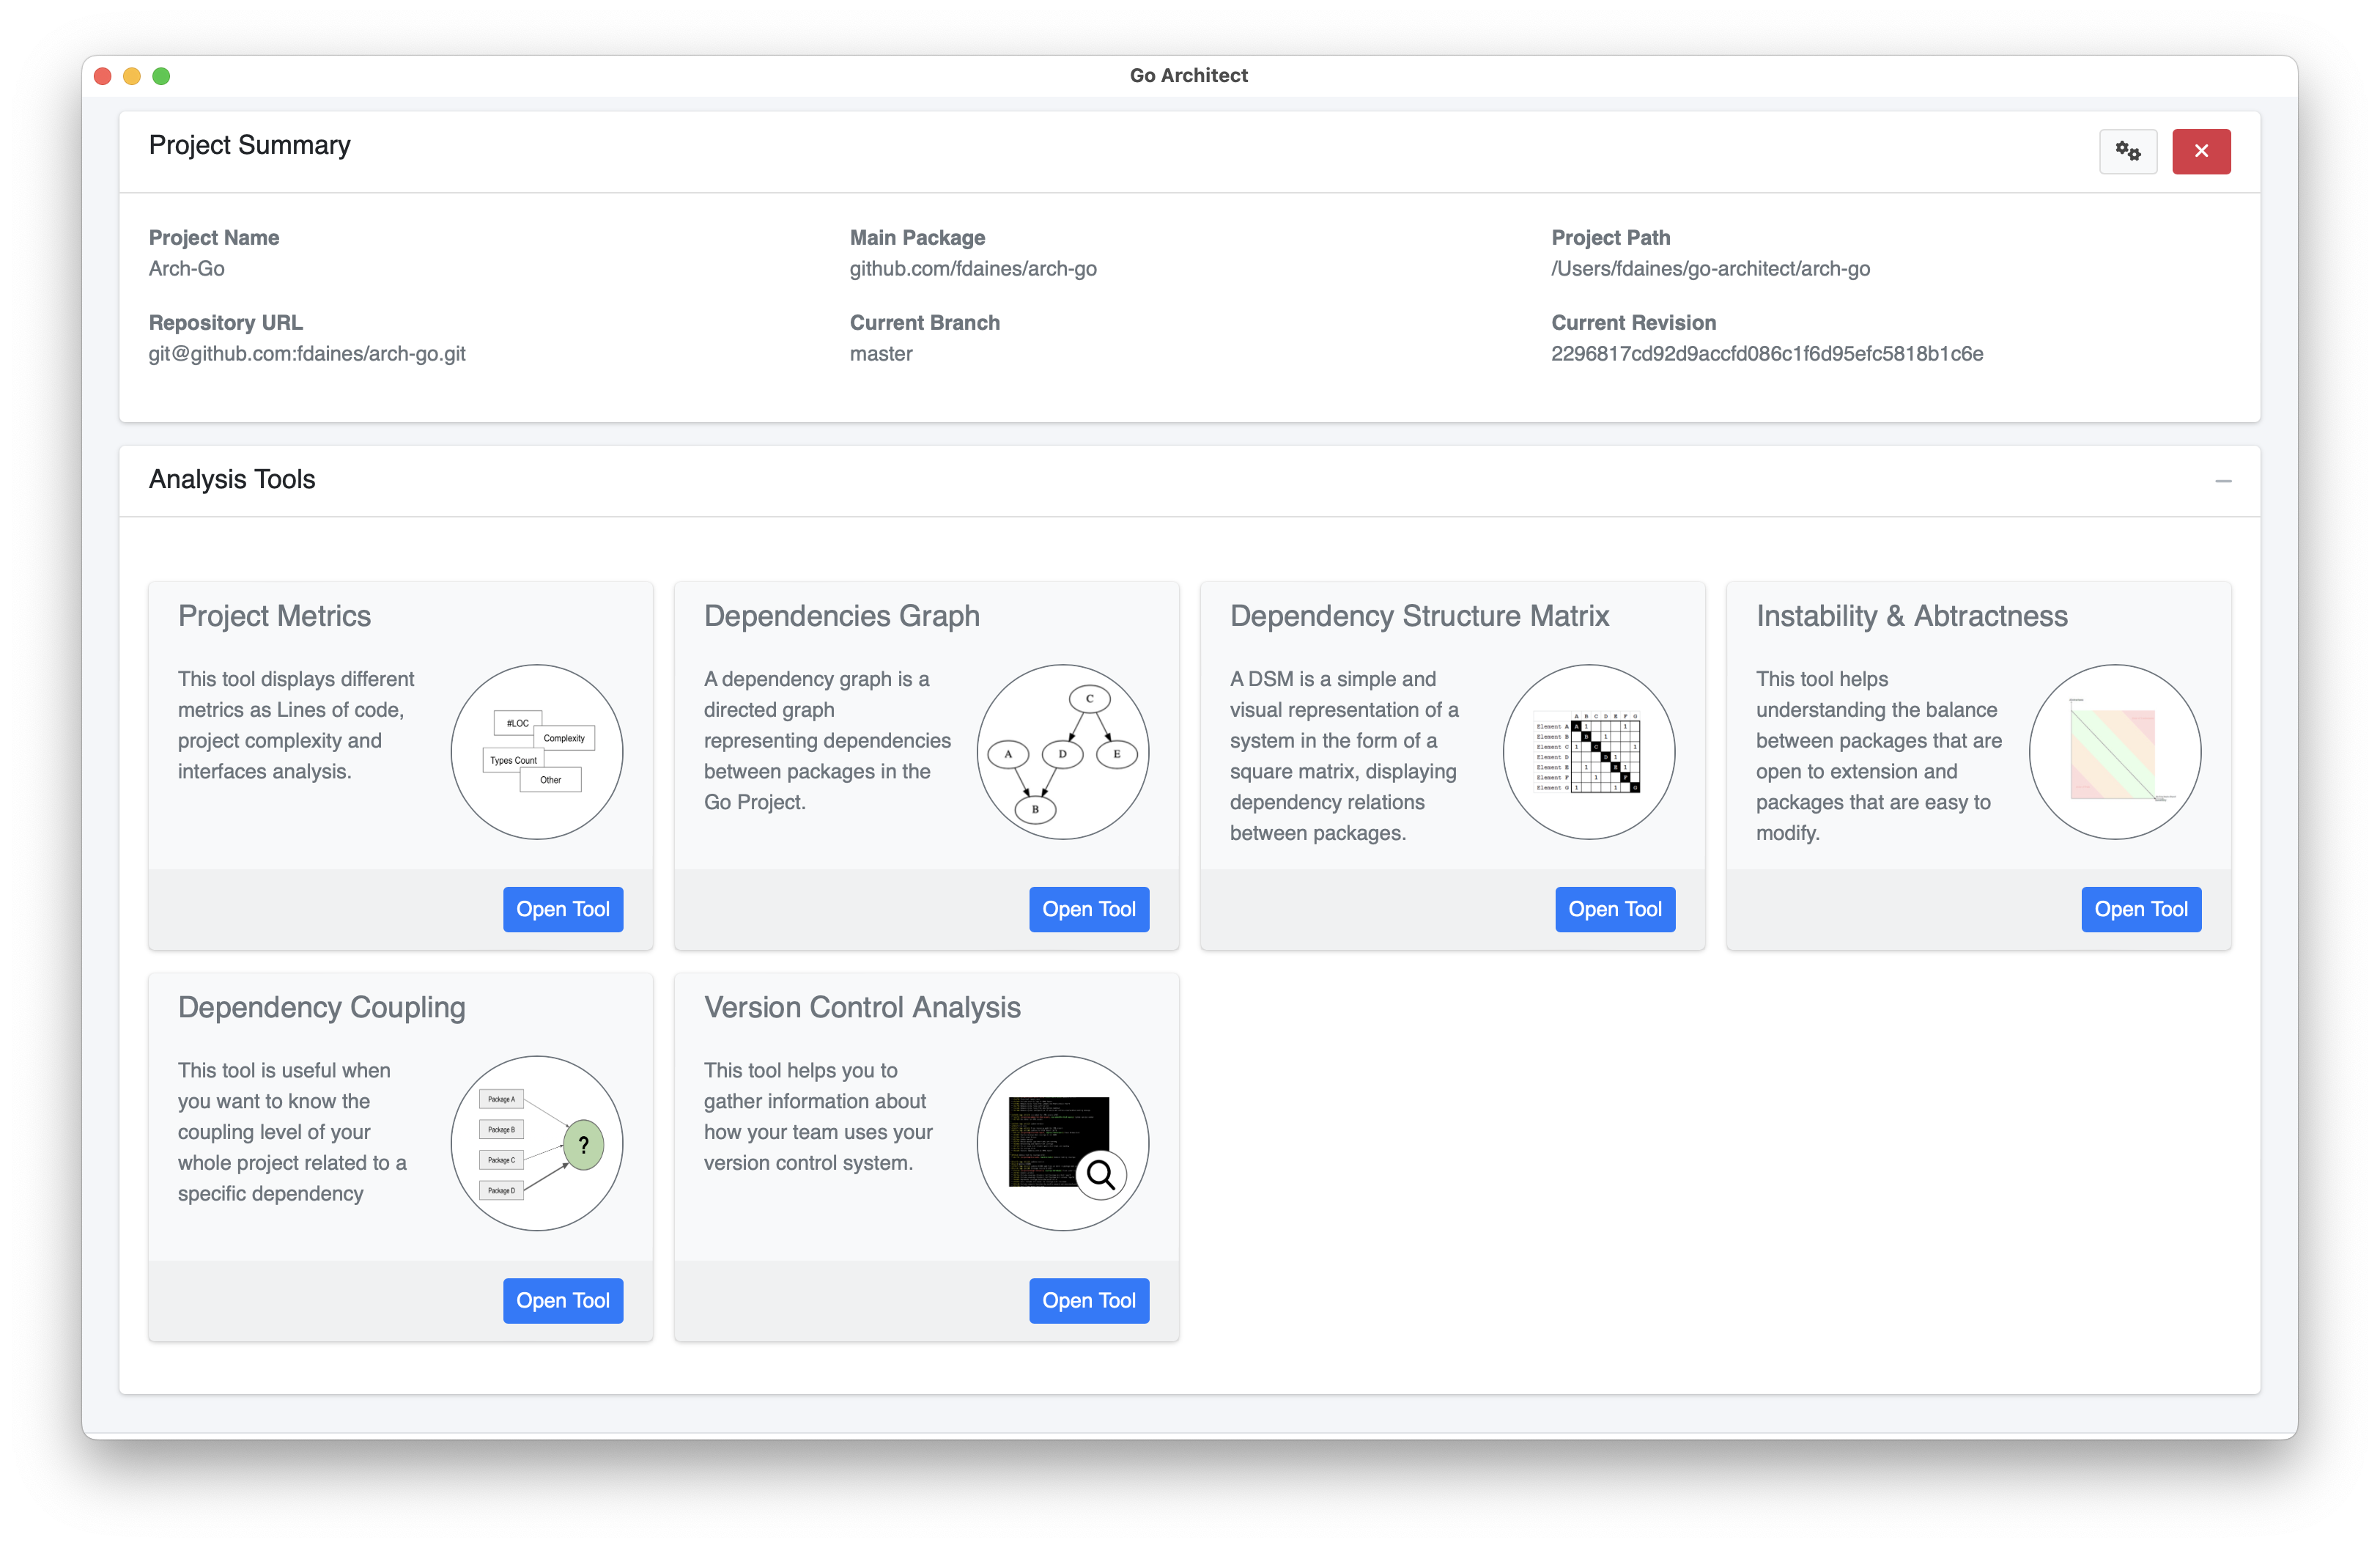Open Tool for Dependency Structure Matrix
Screen dimensions: 2380x1548
tap(1615, 909)
